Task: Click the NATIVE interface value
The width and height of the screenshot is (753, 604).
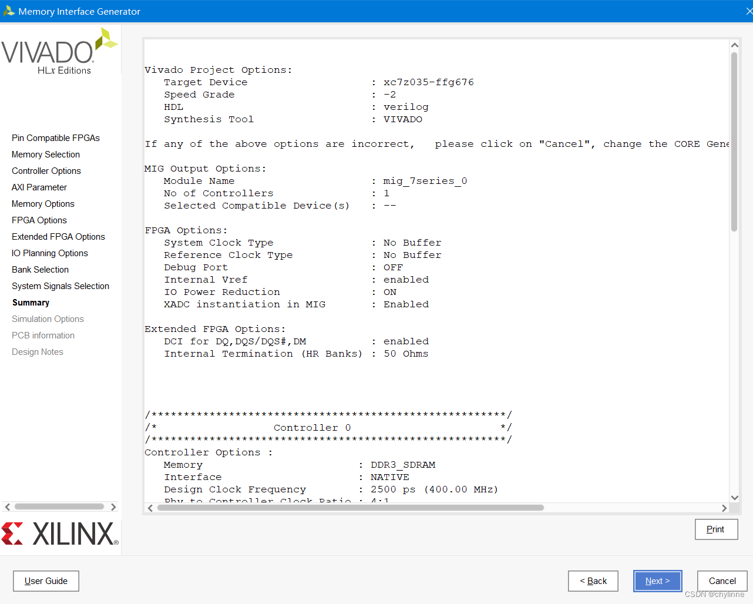Action: click(x=390, y=477)
